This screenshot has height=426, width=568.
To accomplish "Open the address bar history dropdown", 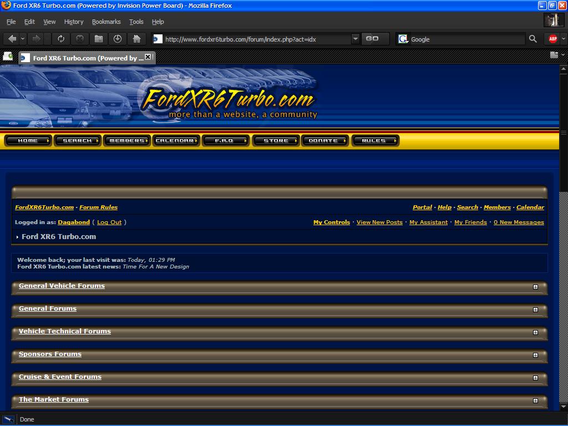I will 356,39.
